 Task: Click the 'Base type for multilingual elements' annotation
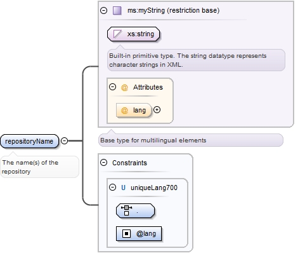pyautogui.click(x=153, y=140)
